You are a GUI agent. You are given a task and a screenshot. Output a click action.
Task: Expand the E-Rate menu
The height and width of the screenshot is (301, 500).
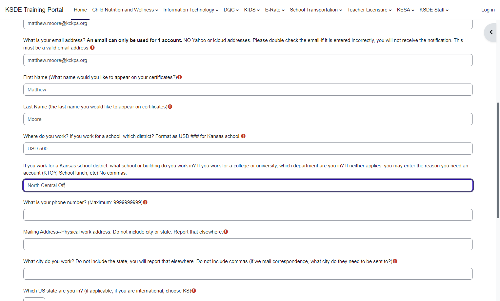click(275, 10)
